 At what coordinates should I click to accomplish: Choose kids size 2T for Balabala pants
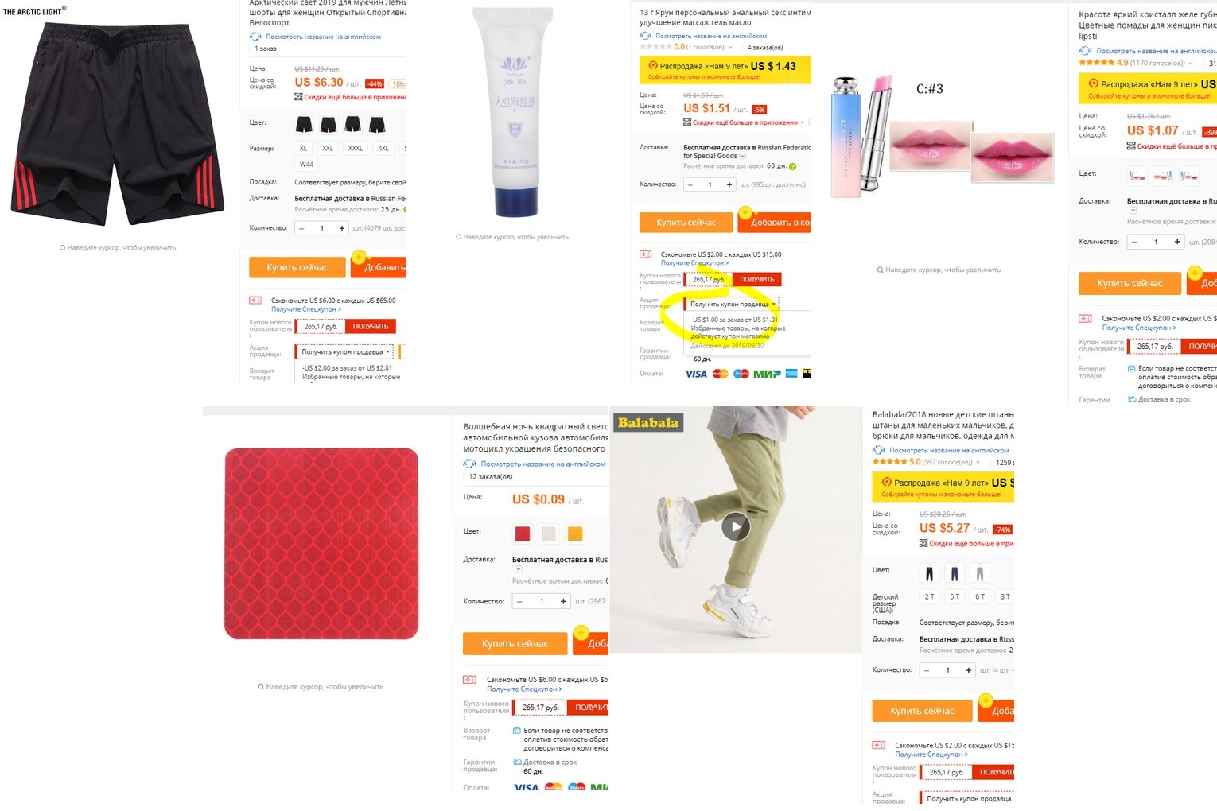click(x=929, y=596)
